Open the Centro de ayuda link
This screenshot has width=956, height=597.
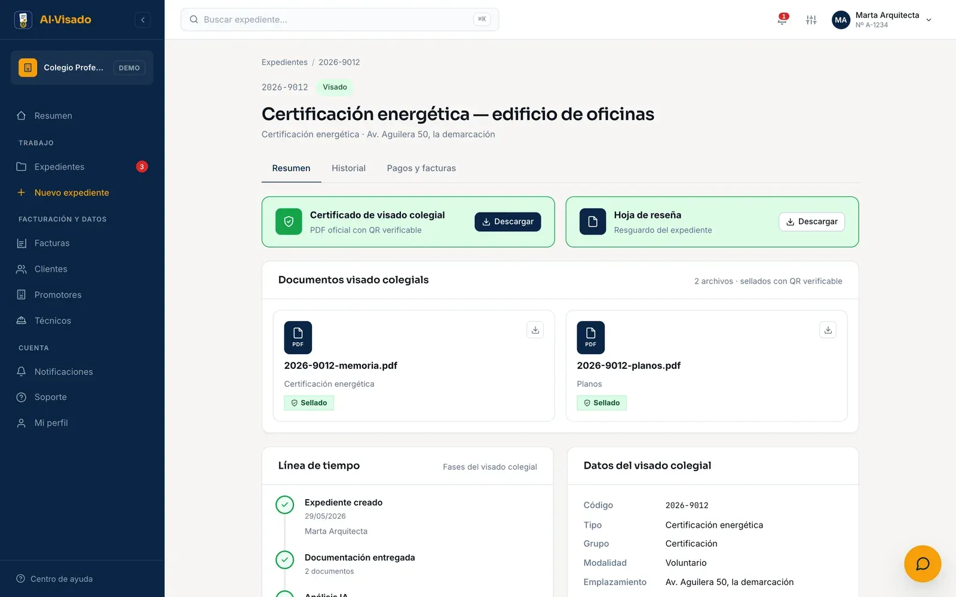[55, 578]
